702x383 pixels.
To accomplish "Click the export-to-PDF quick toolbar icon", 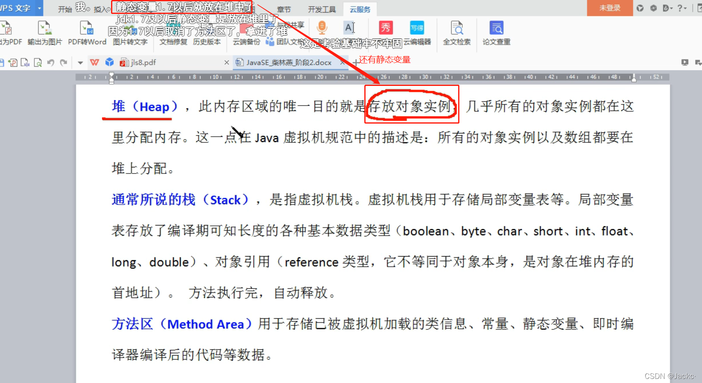I will pyautogui.click(x=13, y=63).
